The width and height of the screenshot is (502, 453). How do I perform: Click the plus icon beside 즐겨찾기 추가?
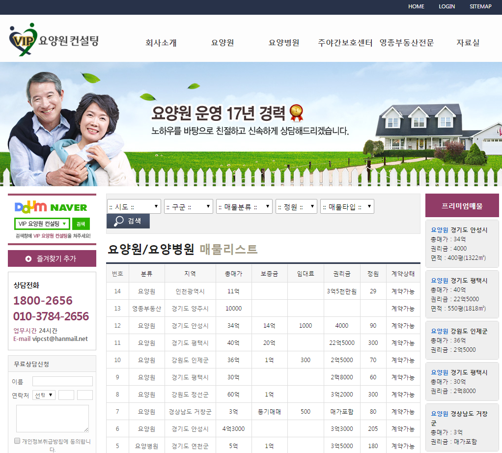[x=28, y=258]
